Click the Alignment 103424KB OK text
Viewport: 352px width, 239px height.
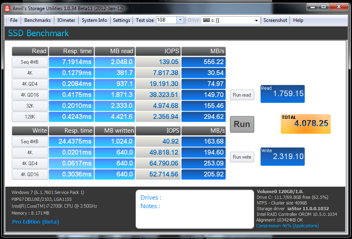point(280,220)
